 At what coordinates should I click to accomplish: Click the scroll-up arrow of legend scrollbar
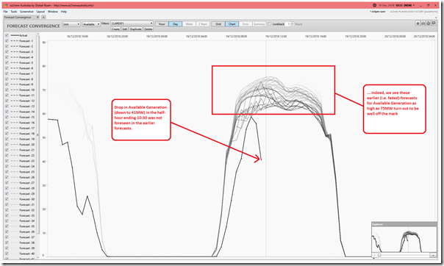[x=38, y=35]
